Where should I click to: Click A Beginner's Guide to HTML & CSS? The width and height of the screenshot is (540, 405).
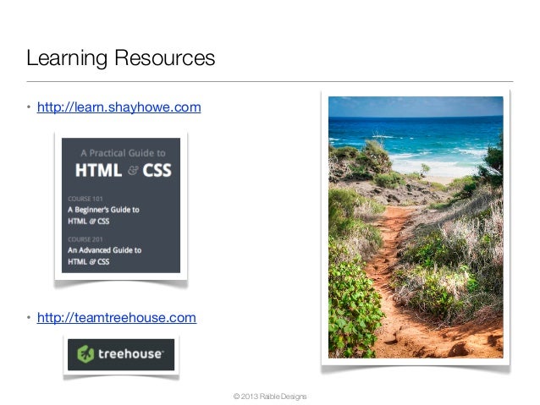(103, 216)
